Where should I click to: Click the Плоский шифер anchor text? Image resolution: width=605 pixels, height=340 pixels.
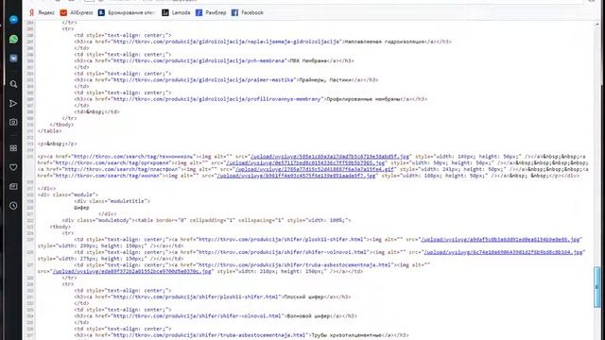pos(304,297)
